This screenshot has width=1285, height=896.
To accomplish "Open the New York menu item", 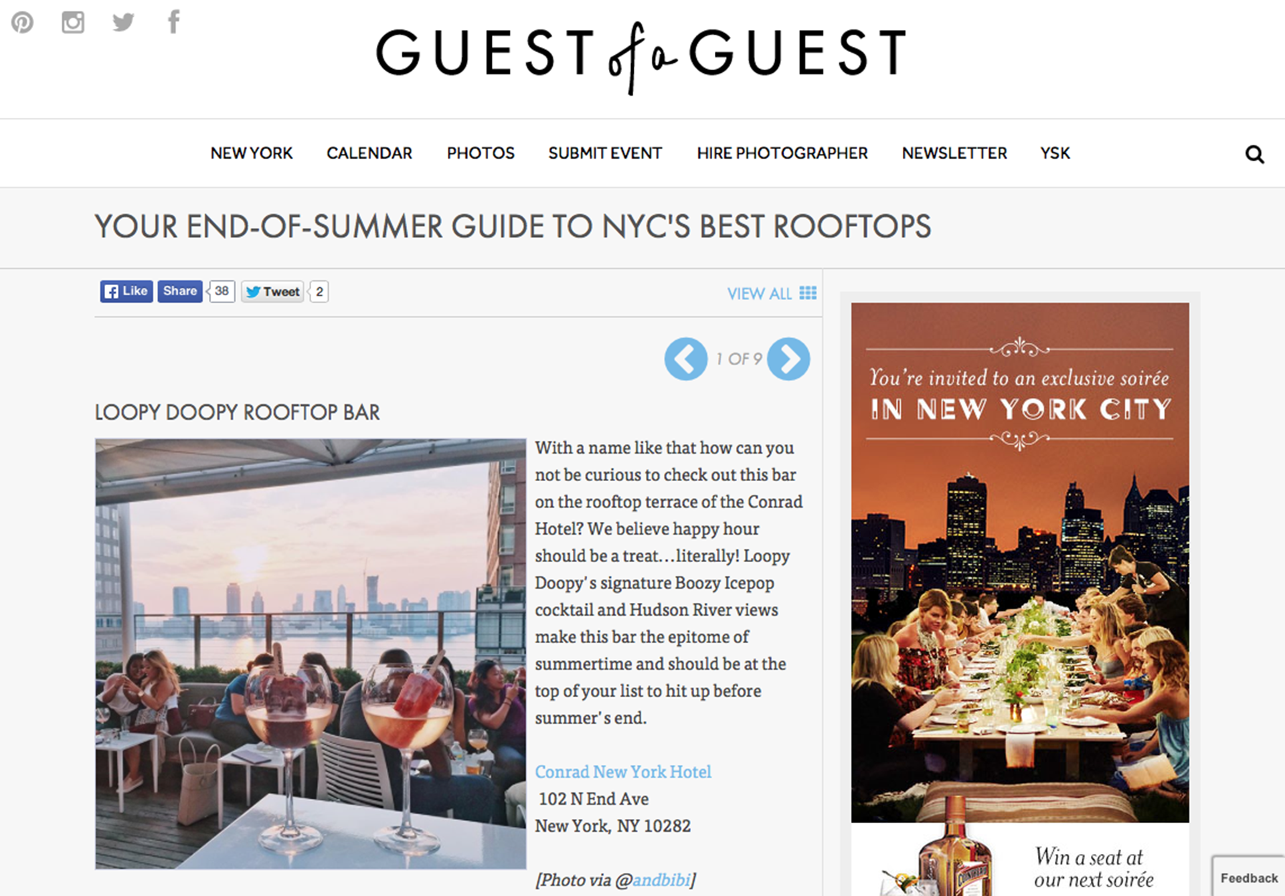I will tap(252, 153).
